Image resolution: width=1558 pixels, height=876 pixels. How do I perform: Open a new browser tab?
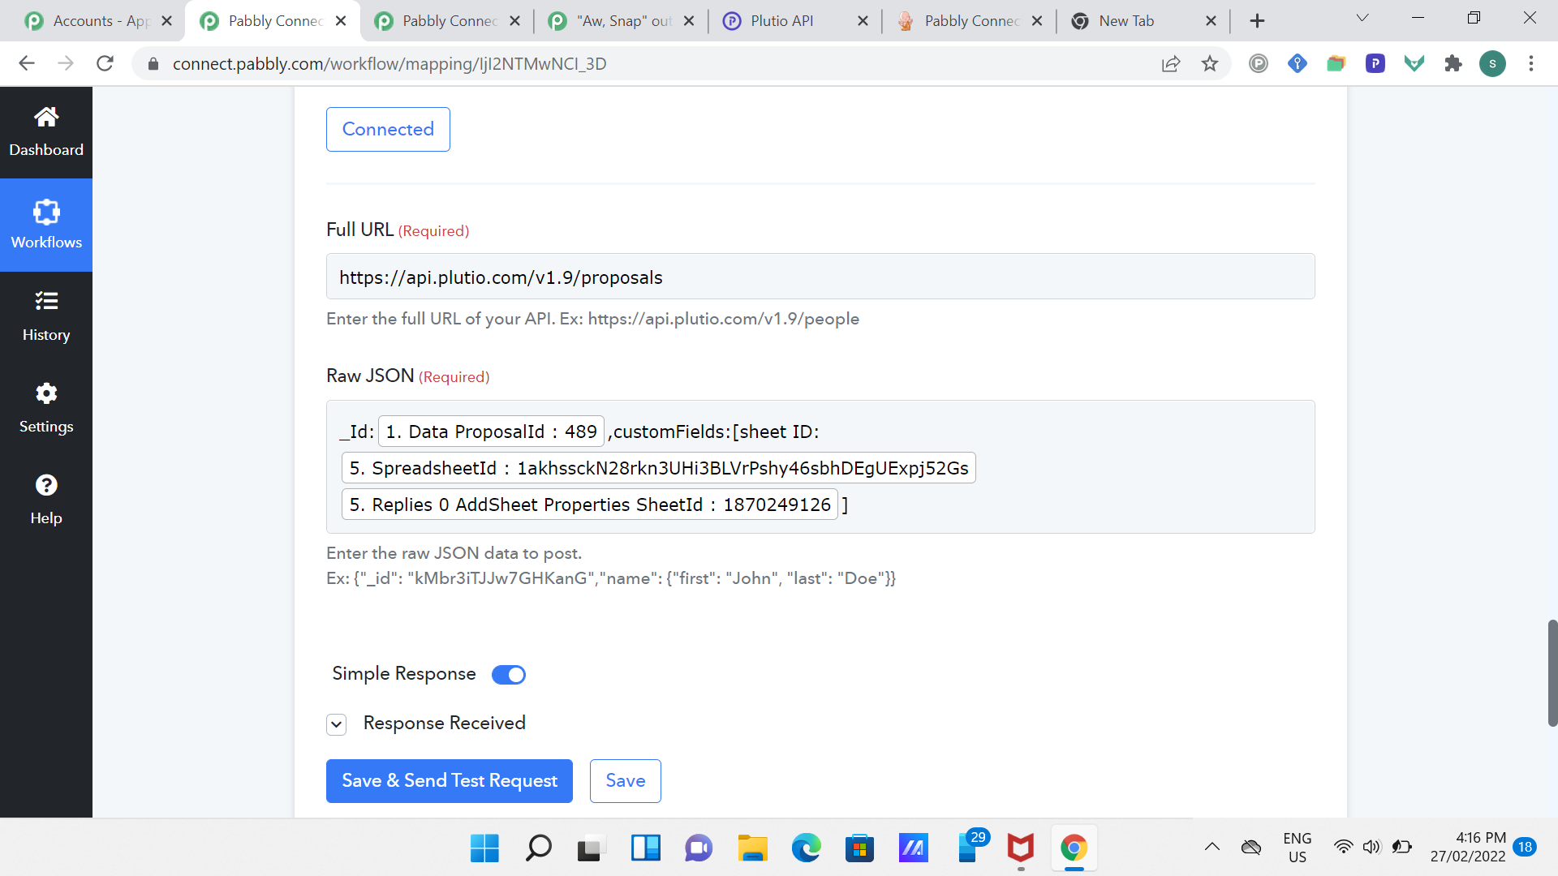1257,21
